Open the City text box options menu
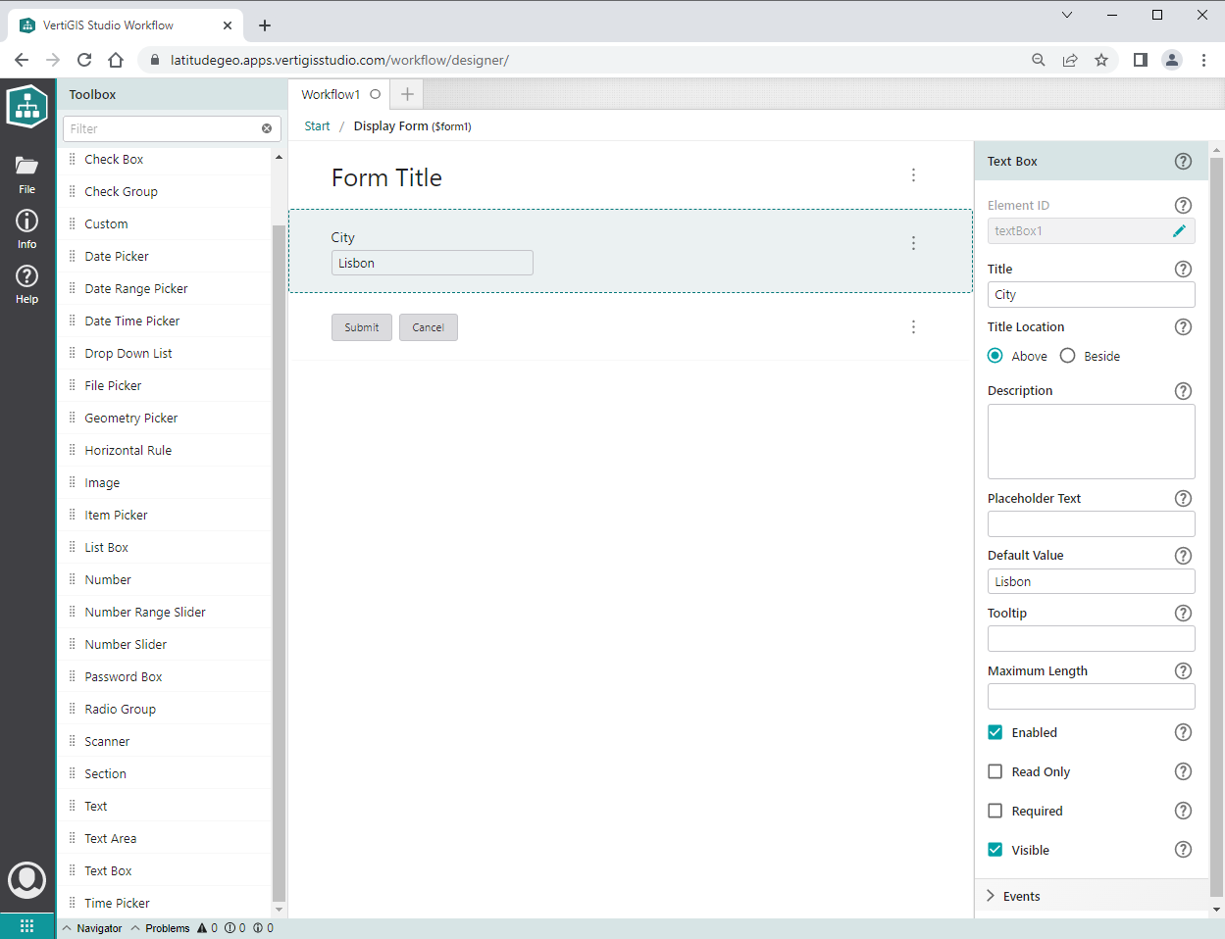 pyautogui.click(x=913, y=243)
